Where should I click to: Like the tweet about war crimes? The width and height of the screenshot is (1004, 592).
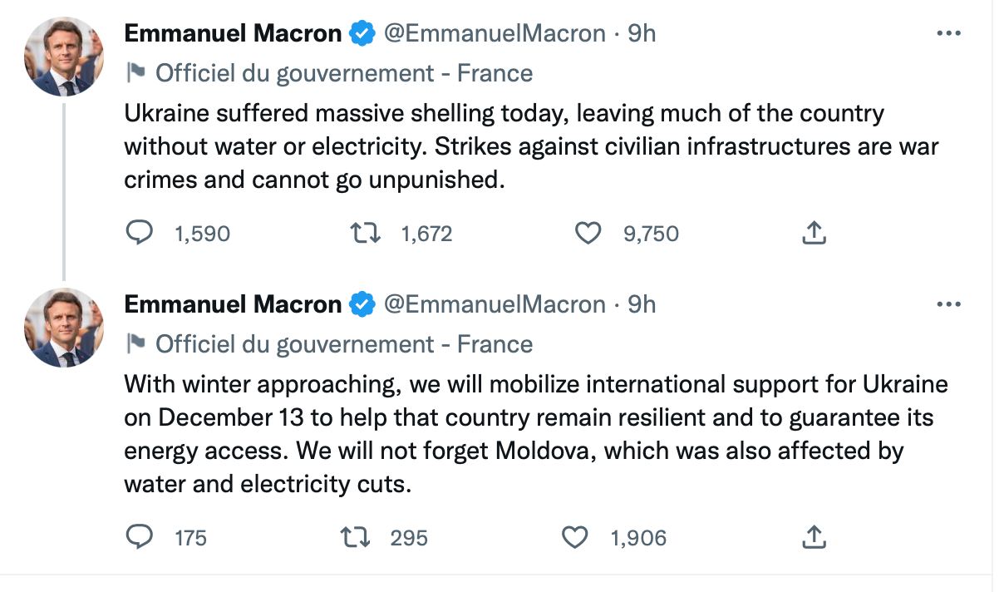(x=588, y=234)
